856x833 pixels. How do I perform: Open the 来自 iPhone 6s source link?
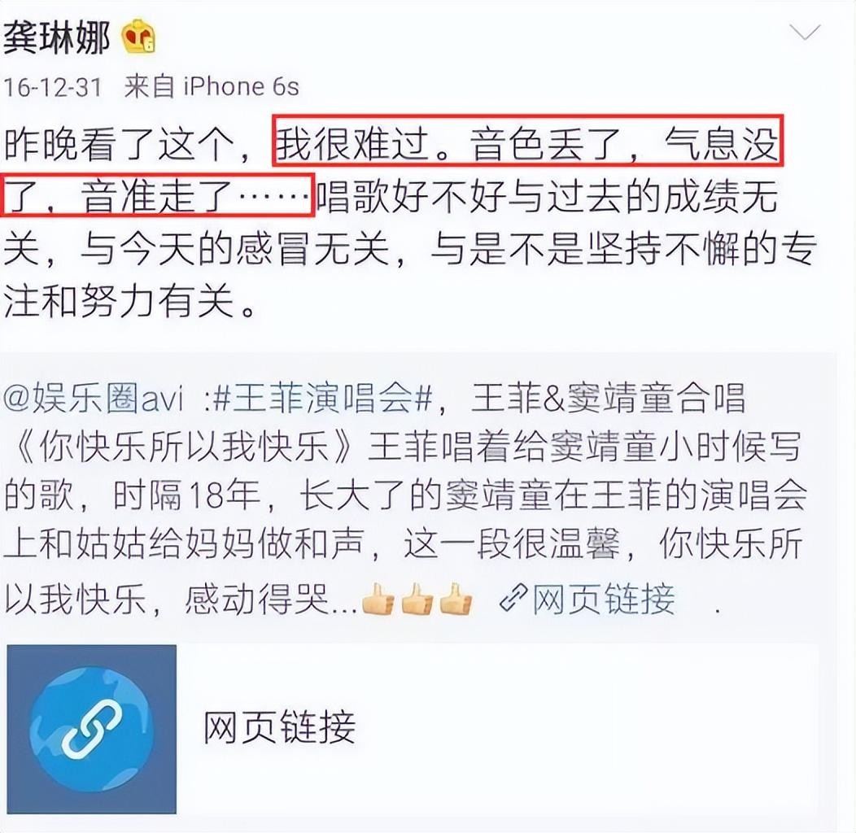point(212,86)
